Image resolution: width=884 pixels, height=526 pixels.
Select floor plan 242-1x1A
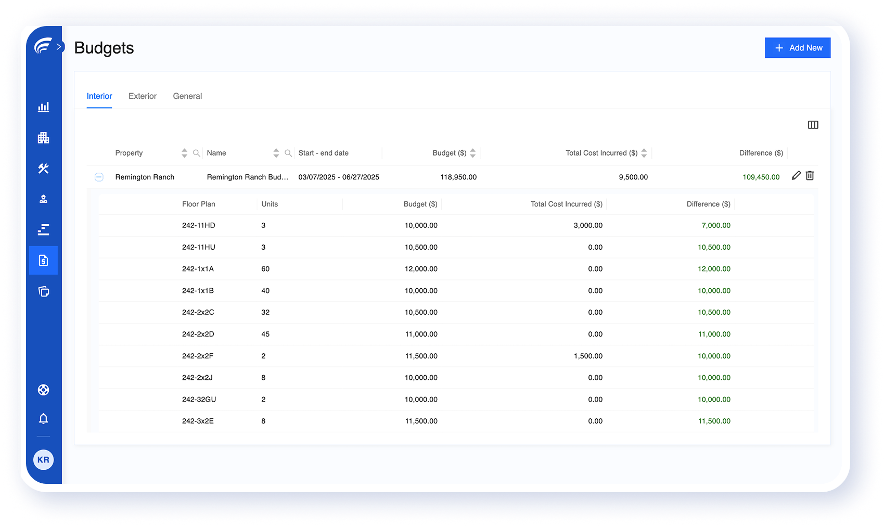[198, 270]
